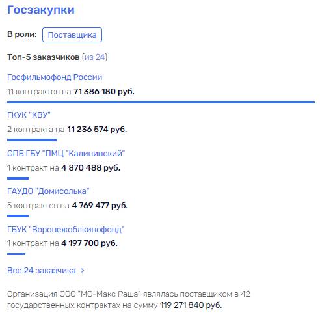
Task: Click the 5 контрактов на text
Action: click(38, 206)
